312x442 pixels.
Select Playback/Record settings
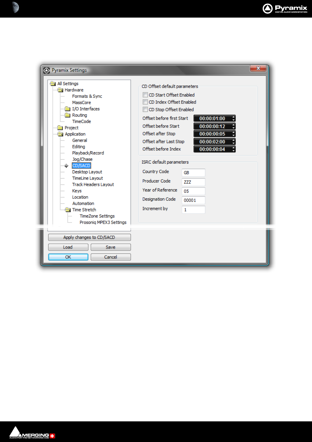point(88,153)
